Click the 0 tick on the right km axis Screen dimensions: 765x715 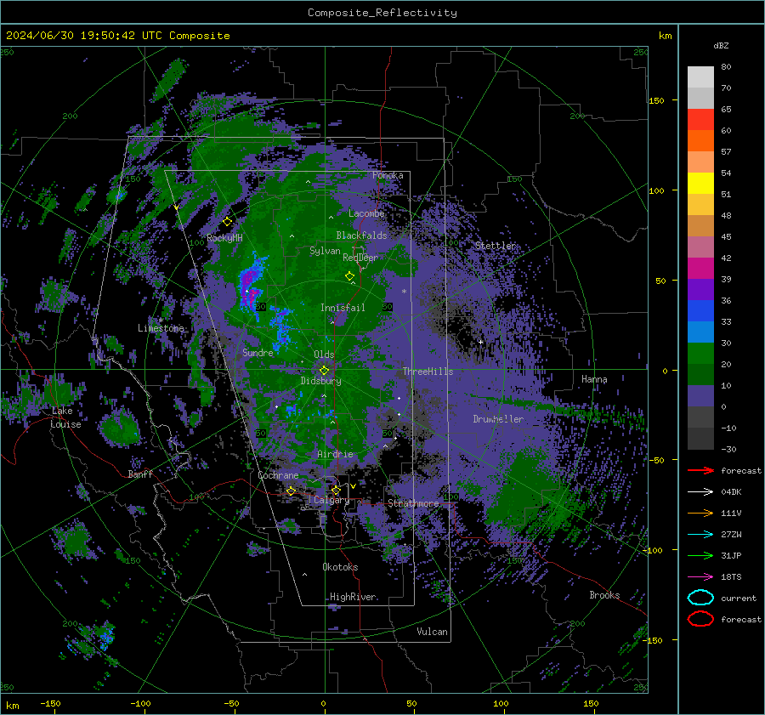(x=665, y=371)
